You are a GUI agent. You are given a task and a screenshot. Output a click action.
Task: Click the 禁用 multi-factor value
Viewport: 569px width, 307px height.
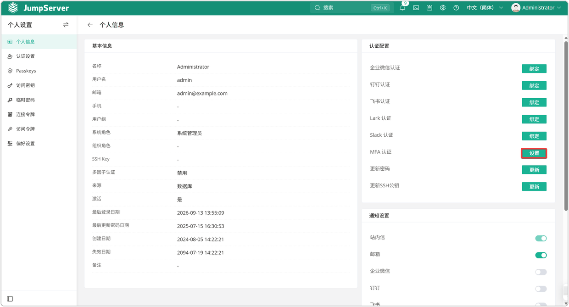coord(182,173)
